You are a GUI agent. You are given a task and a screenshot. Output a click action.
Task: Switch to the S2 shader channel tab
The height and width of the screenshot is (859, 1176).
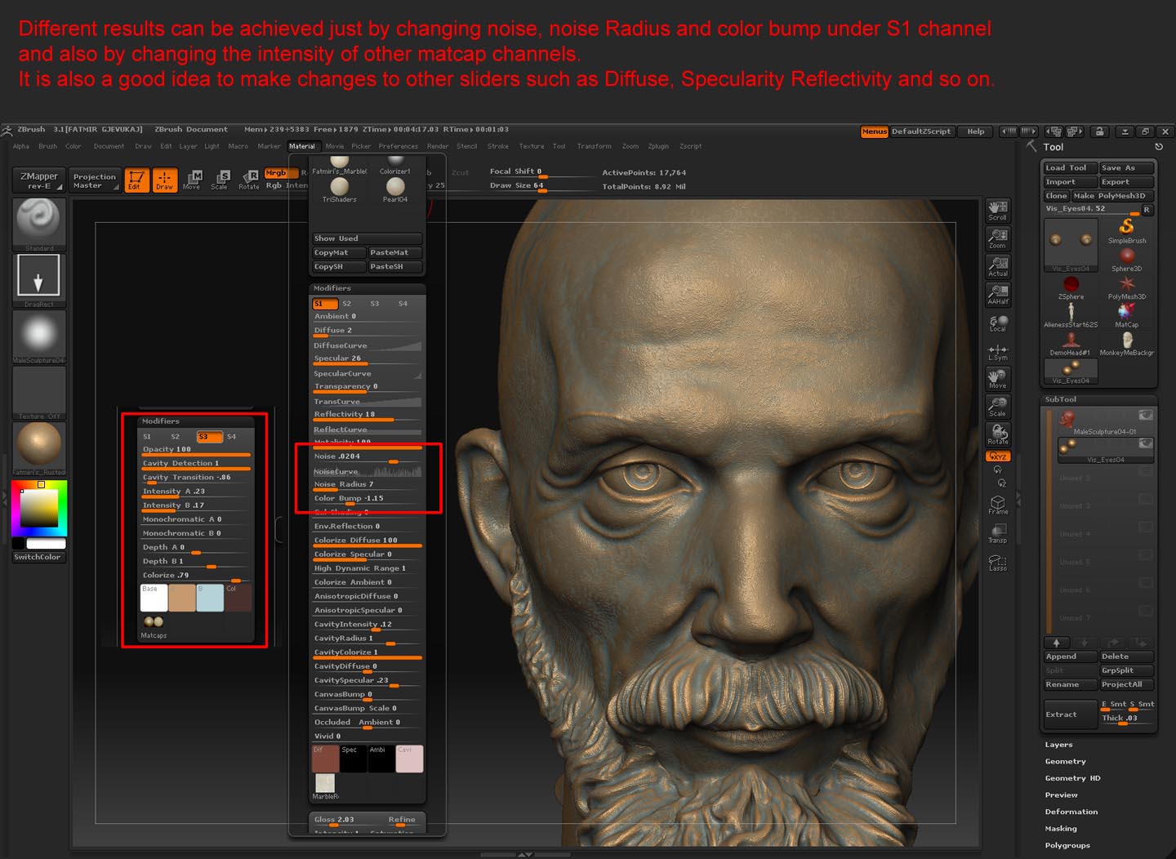point(346,304)
